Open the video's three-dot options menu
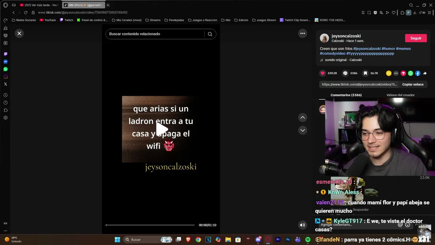This screenshot has height=245, width=435. pos(302,33)
